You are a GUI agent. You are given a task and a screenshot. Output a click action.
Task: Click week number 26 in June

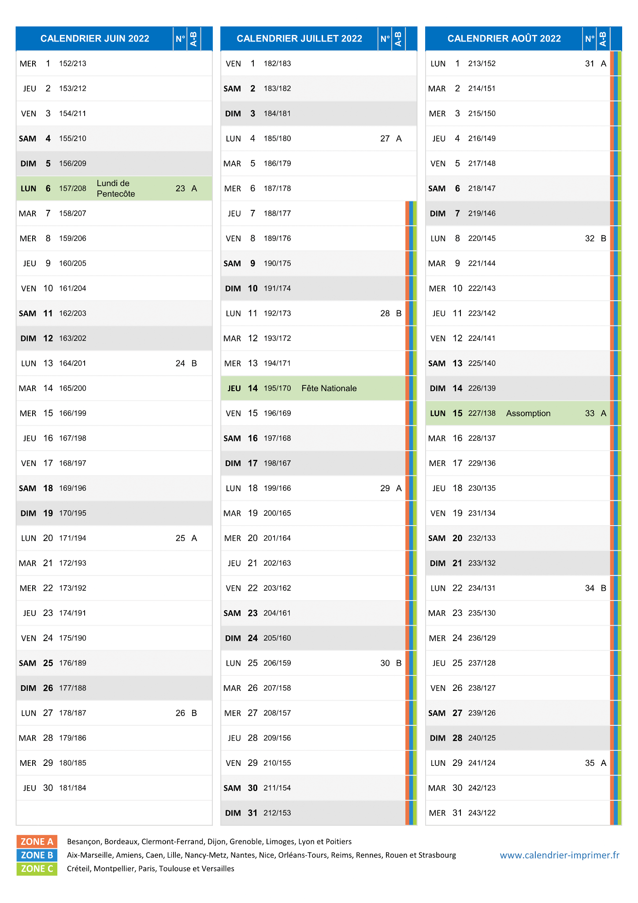180,713
